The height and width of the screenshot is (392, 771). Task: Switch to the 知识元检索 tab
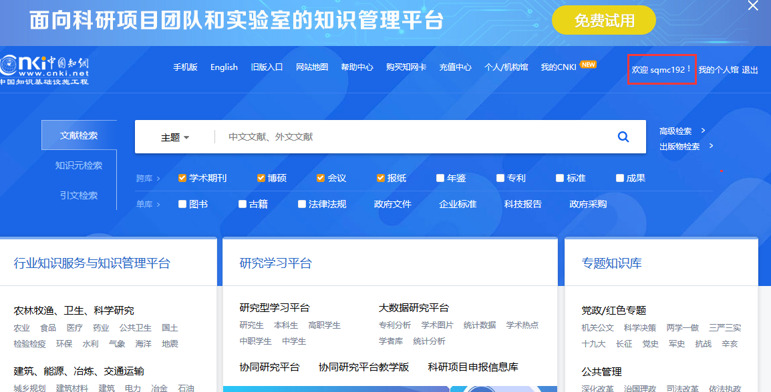79,165
